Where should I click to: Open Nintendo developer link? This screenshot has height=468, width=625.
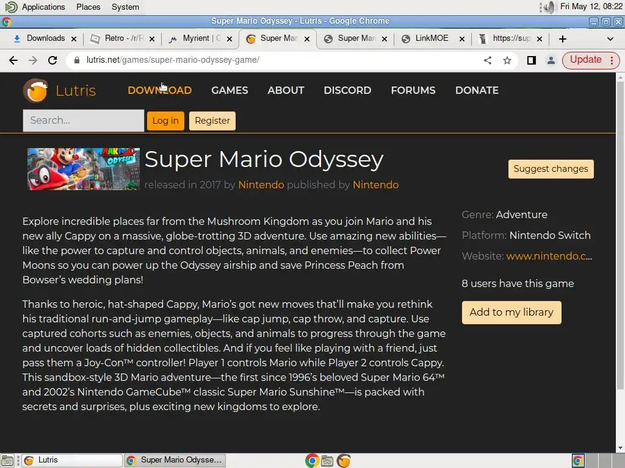(261, 185)
